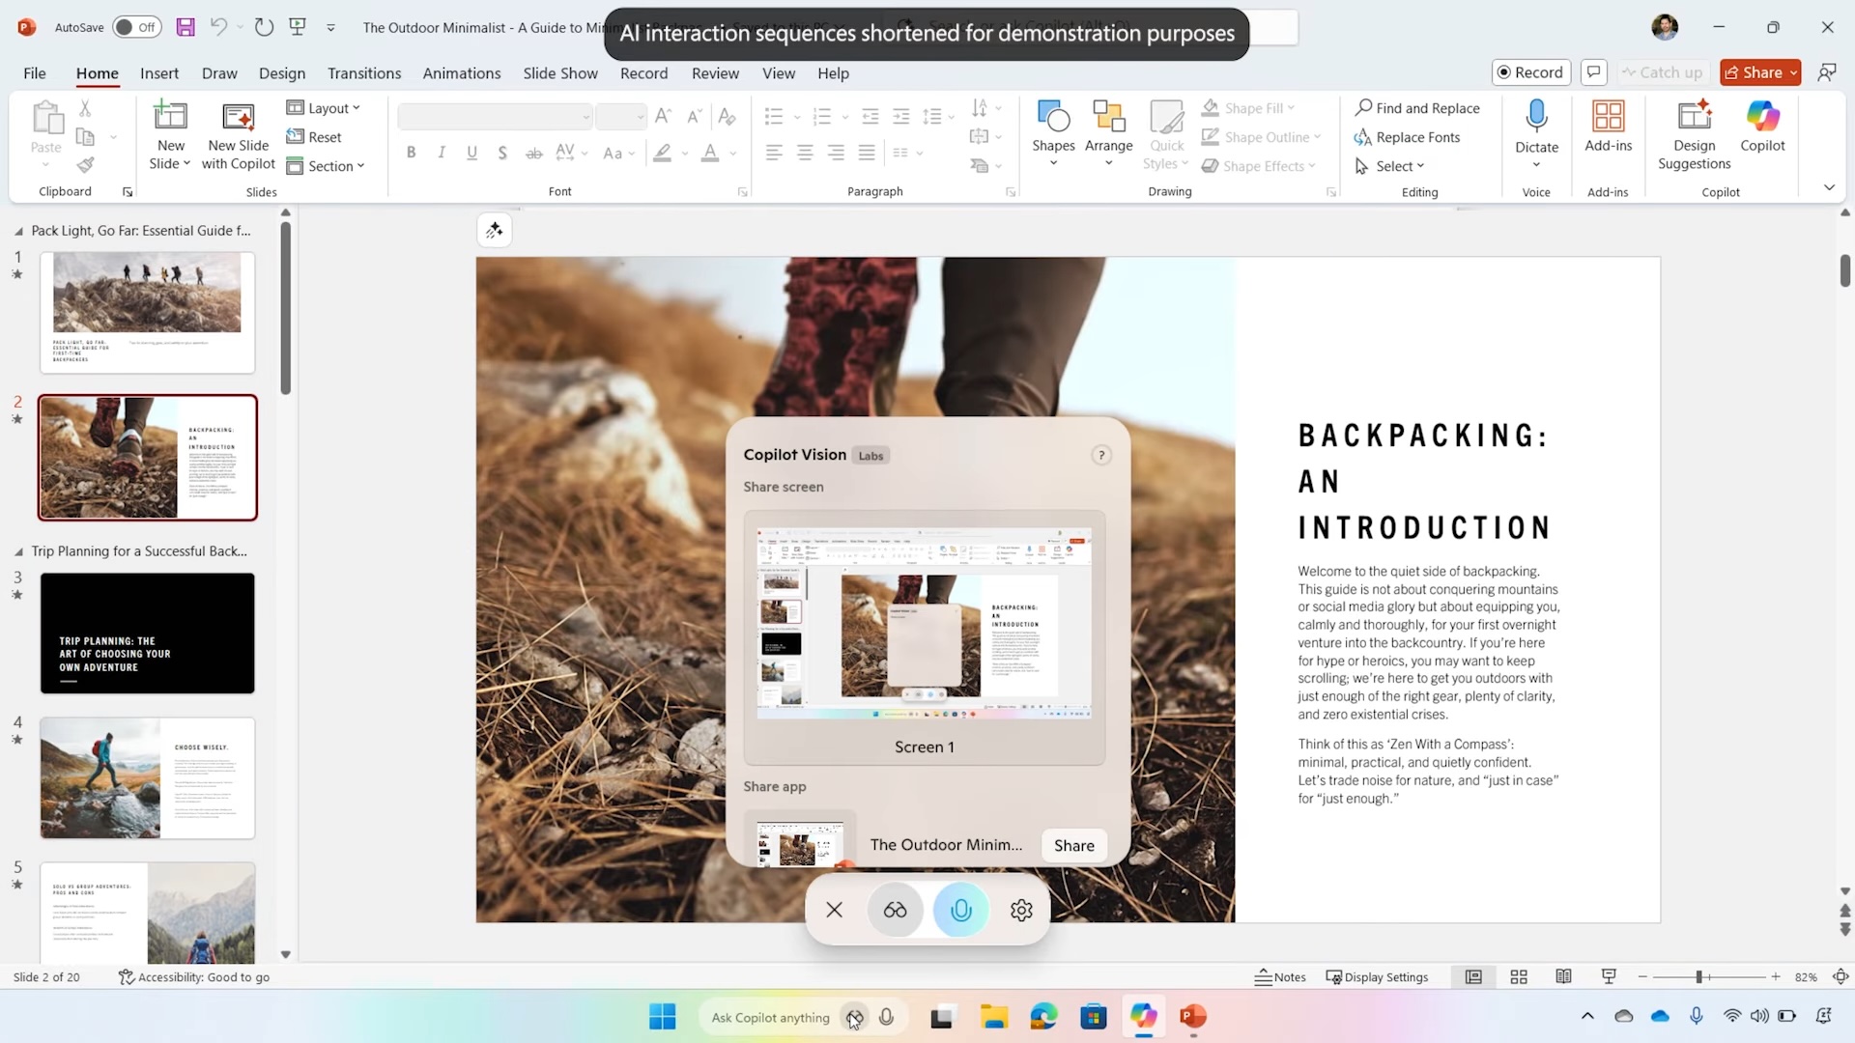The image size is (1855, 1043).
Task: Open the Shapes gallery
Action: point(1053,128)
